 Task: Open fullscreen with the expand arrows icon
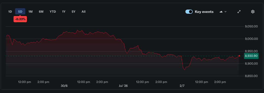[239, 12]
